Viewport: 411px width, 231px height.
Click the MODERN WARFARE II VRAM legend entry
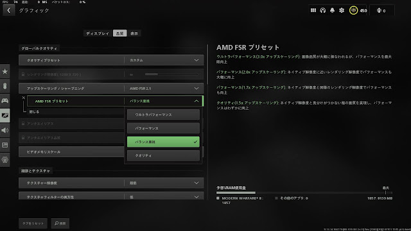click(240, 200)
